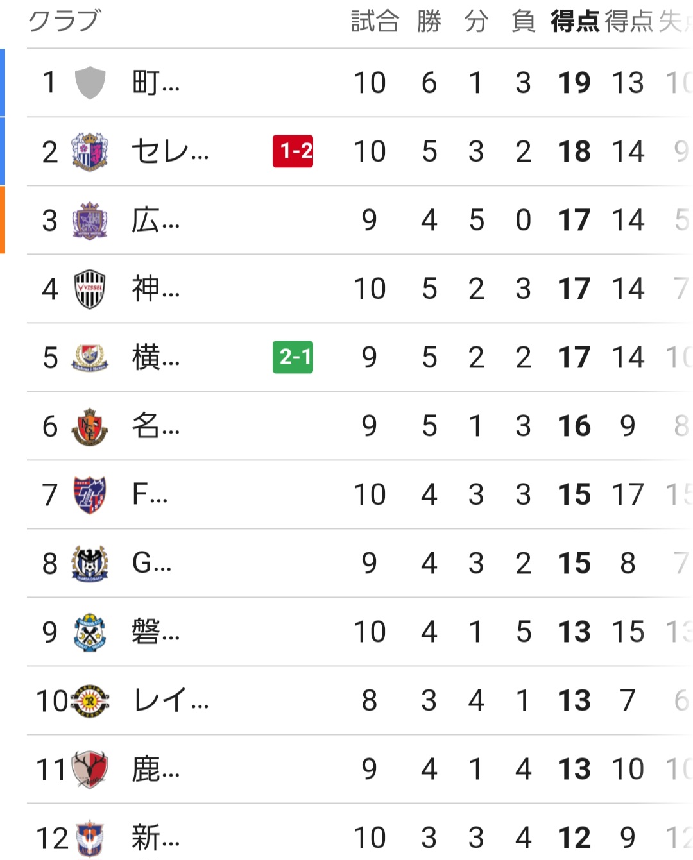Click the Kashima Antlers deer crest

click(90, 770)
